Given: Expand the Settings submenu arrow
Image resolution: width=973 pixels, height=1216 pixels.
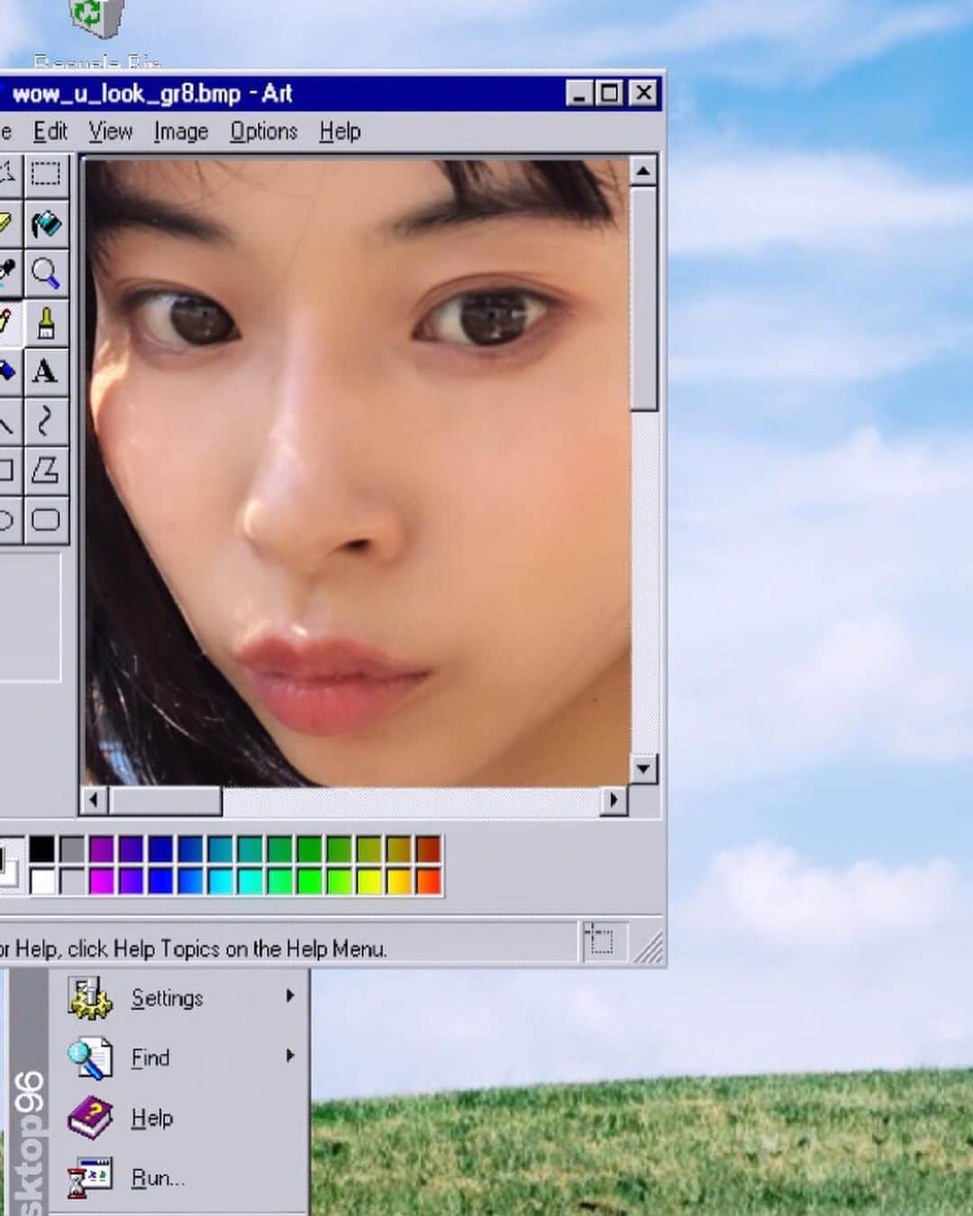Looking at the screenshot, I should 290,996.
